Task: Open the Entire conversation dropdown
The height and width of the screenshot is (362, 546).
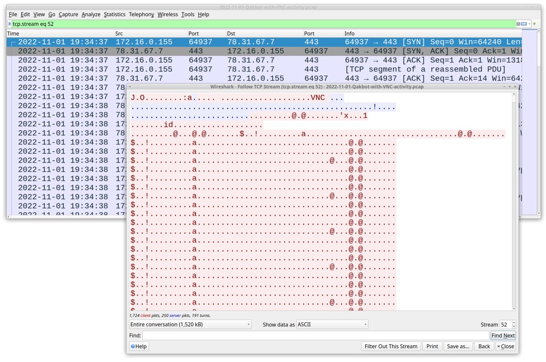Action: (190, 325)
